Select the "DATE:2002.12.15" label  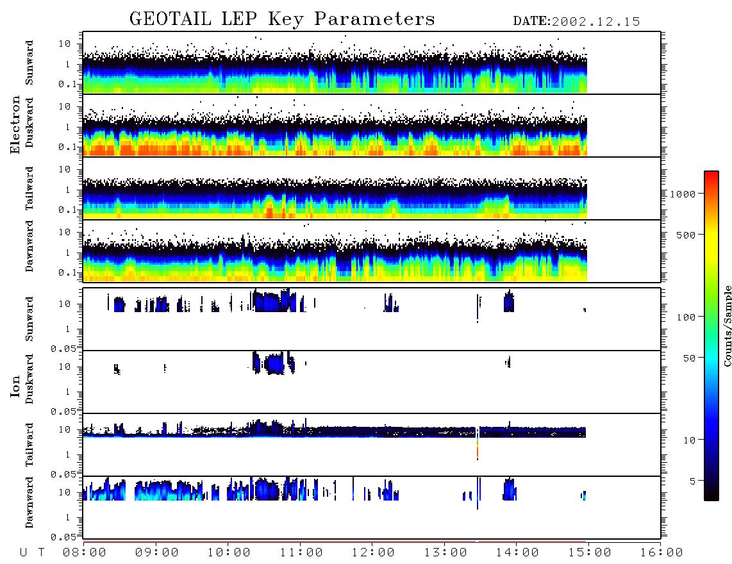tap(576, 22)
